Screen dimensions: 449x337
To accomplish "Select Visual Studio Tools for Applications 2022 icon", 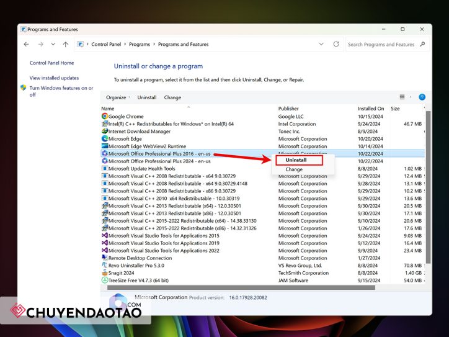I will [x=105, y=250].
